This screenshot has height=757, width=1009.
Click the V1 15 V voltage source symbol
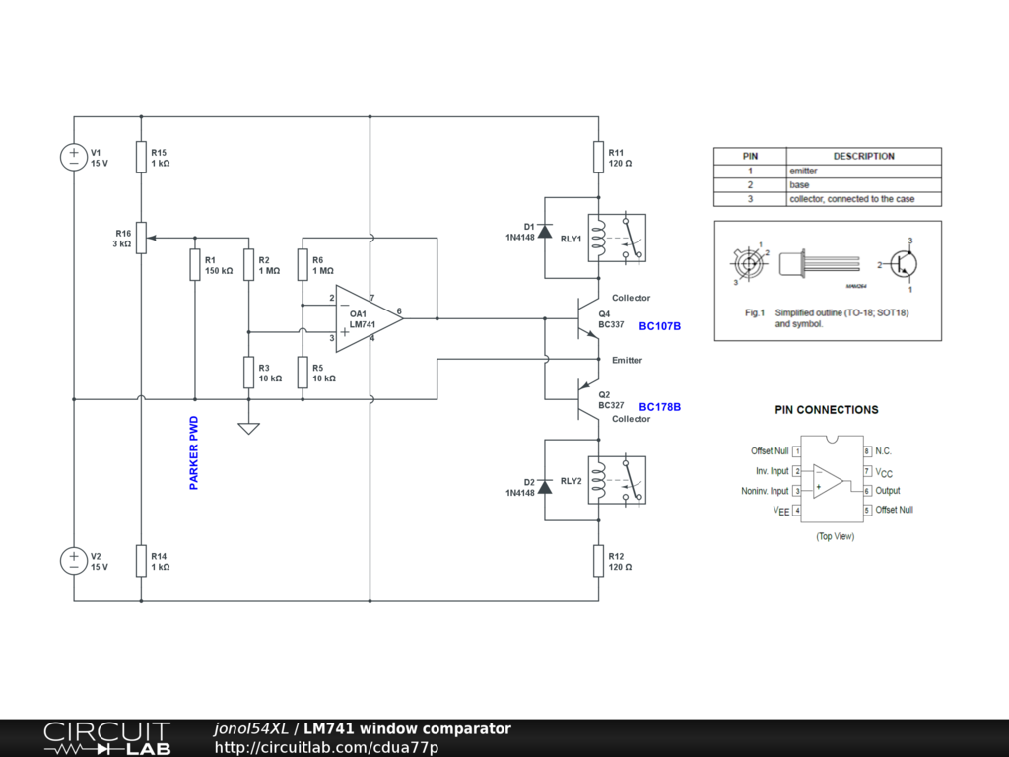pyautogui.click(x=74, y=157)
